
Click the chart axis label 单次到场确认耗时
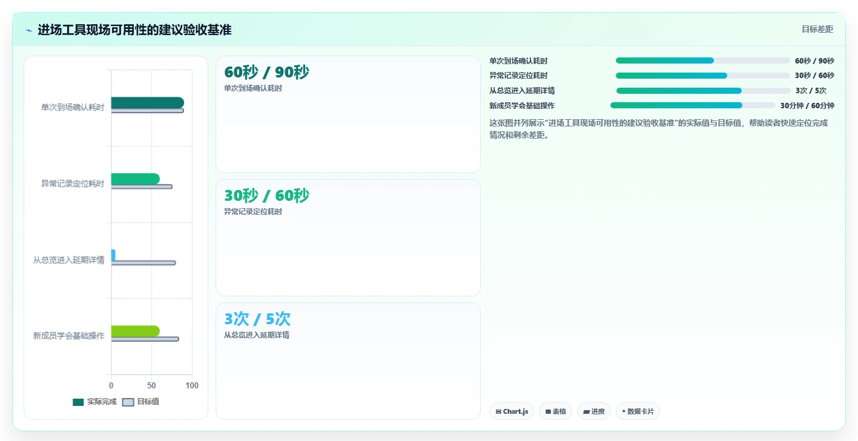click(73, 108)
